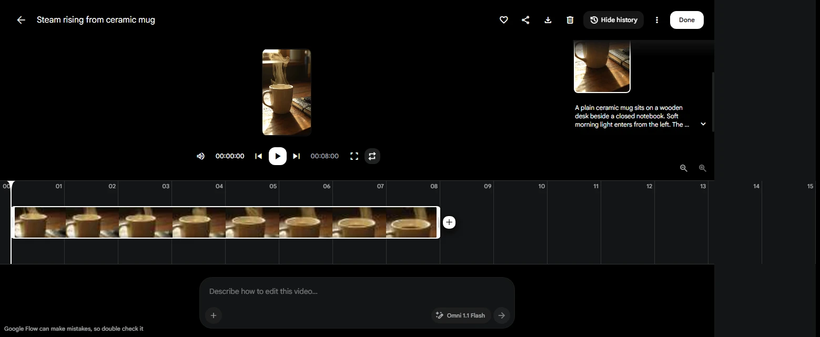Zoom out the timeline
The width and height of the screenshot is (820, 337).
pos(684,168)
